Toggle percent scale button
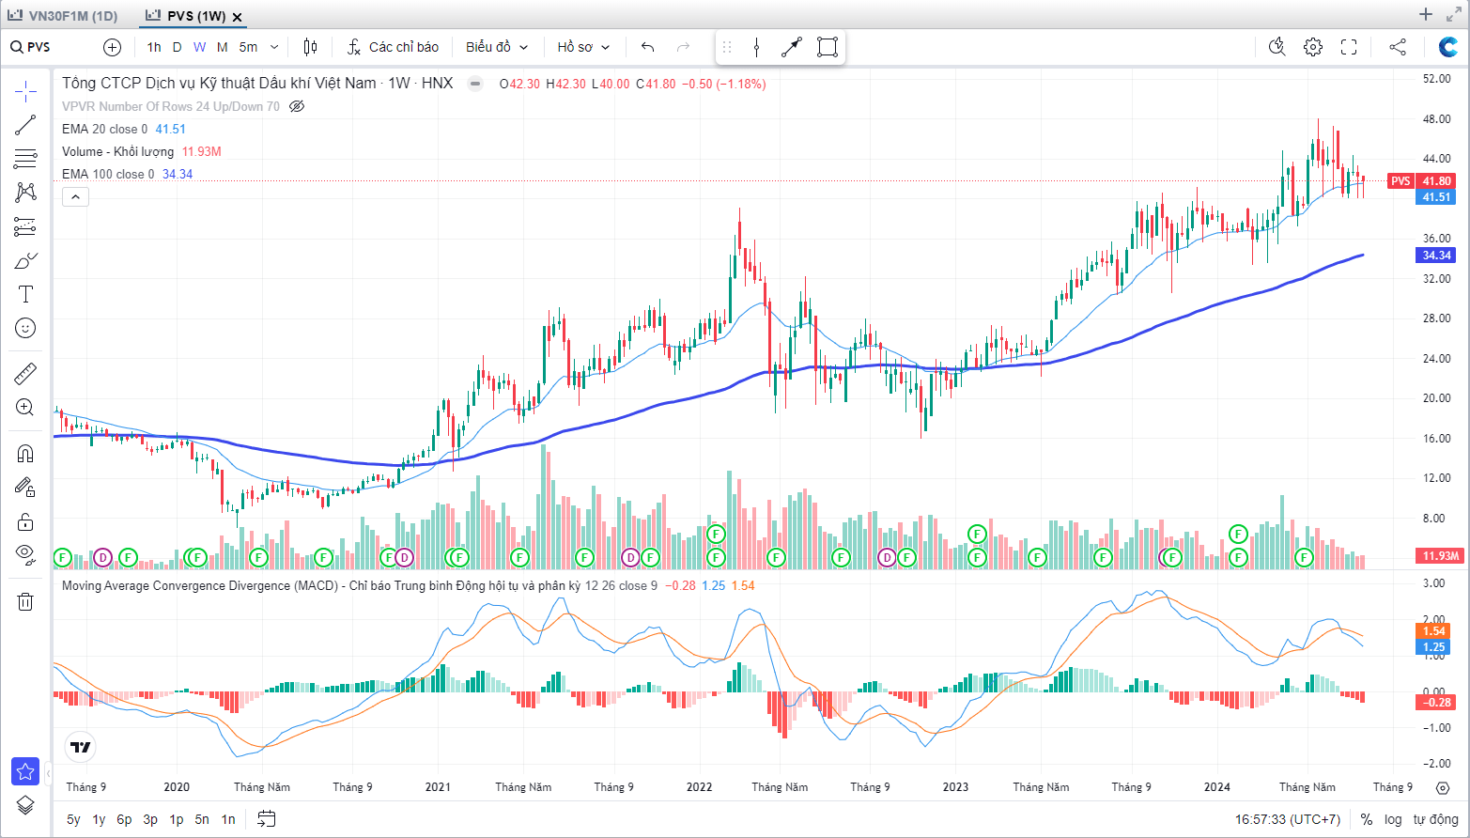 click(1366, 819)
